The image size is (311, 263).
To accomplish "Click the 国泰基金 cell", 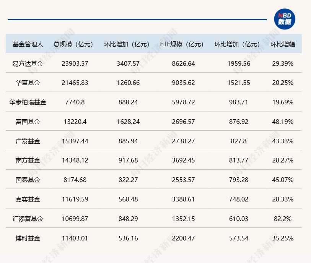I will pos(28,180).
